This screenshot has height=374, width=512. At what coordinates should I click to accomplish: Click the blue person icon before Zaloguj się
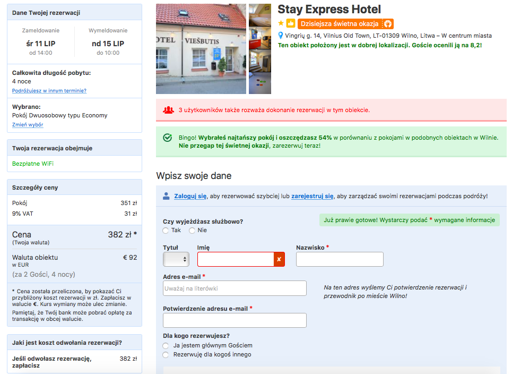165,196
